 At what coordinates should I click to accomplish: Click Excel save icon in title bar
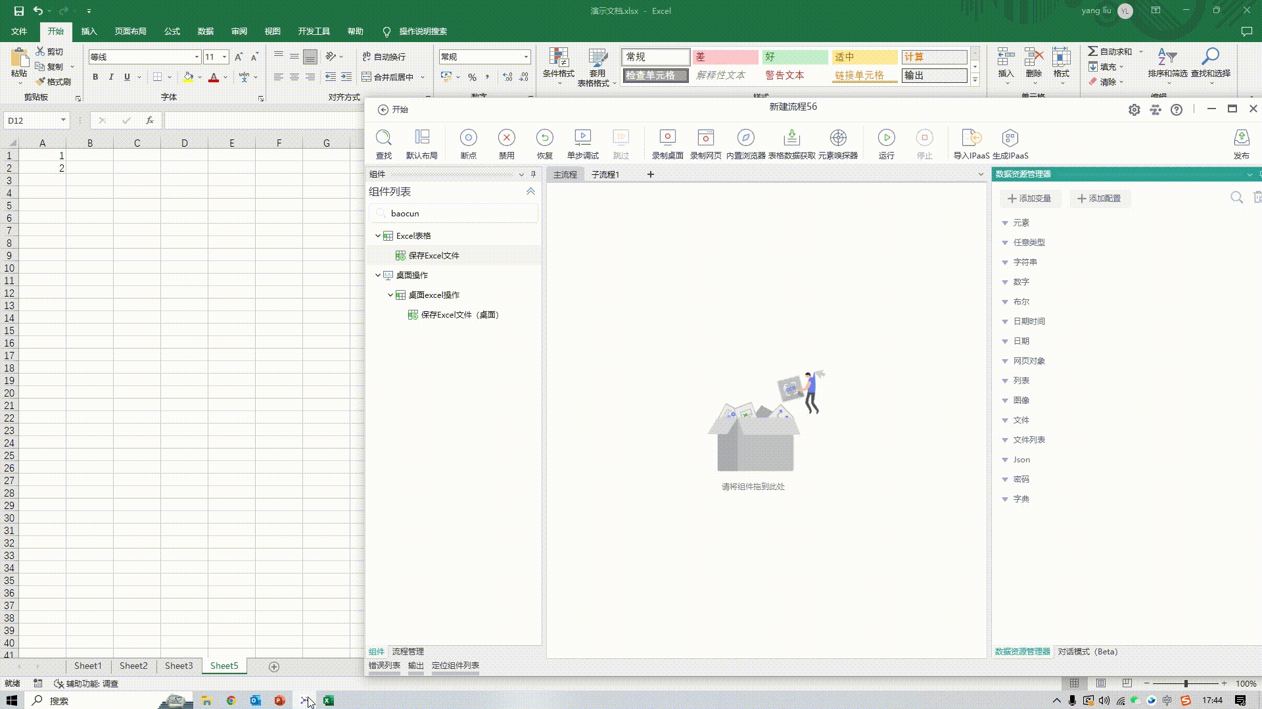(18, 11)
